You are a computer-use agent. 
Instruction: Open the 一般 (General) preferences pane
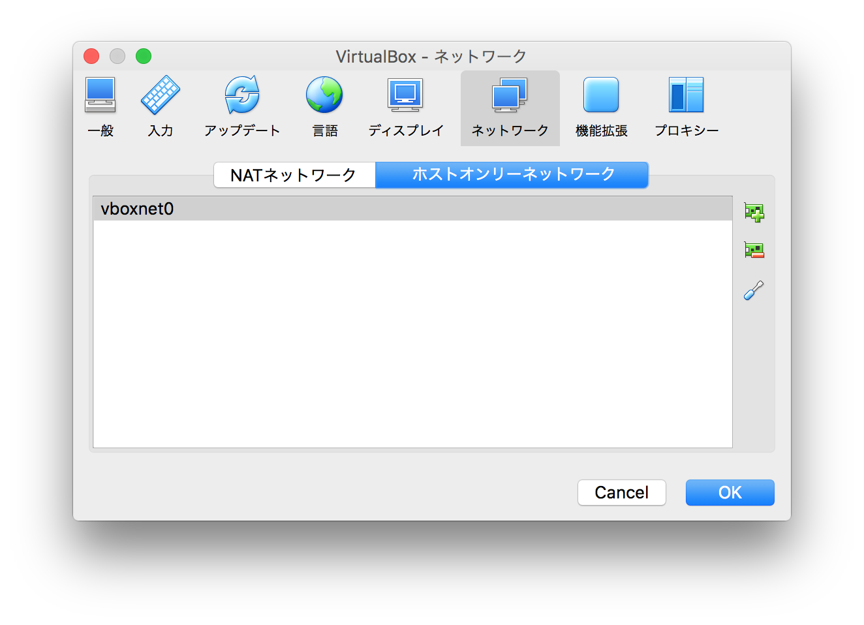(100, 108)
